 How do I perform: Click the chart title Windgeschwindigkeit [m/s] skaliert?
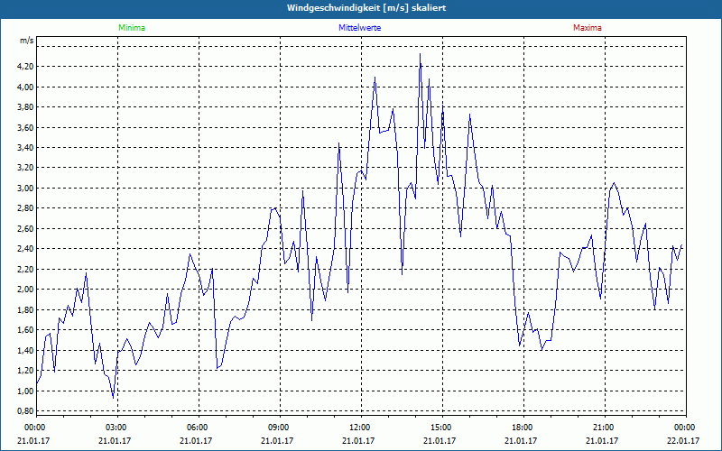pos(366,8)
